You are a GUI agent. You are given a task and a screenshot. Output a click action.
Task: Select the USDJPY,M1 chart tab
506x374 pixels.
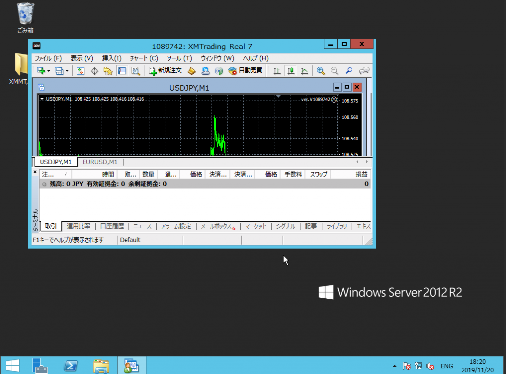(x=55, y=162)
